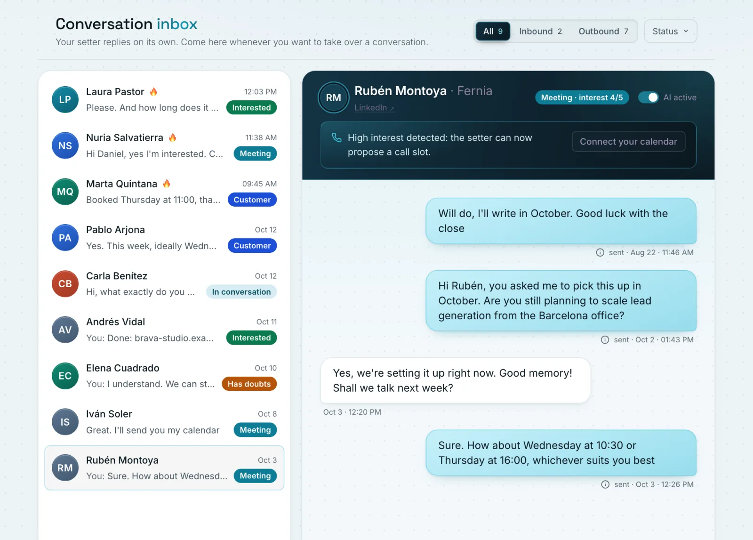Screen dimensions: 753x540
Task: Click Elena Cuadrado's EC avatar
Action: tap(65, 376)
